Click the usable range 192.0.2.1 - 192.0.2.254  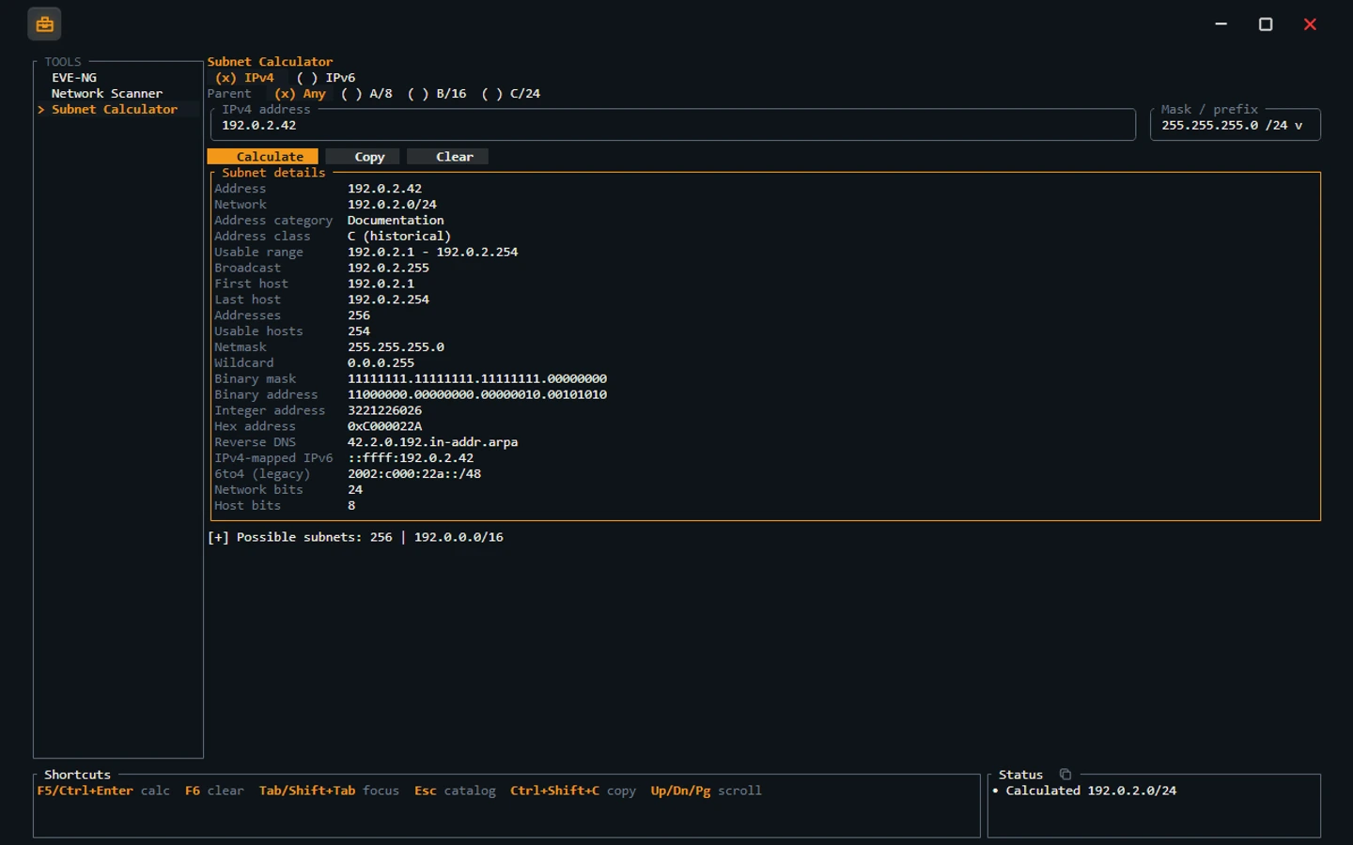[x=432, y=252]
